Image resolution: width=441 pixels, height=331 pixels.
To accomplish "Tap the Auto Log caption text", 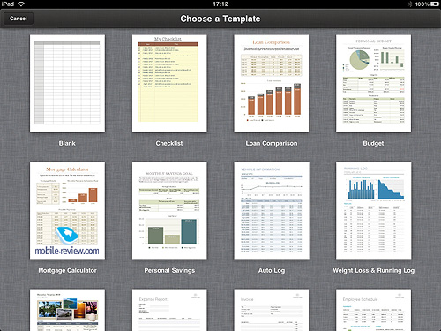I will coord(272,270).
